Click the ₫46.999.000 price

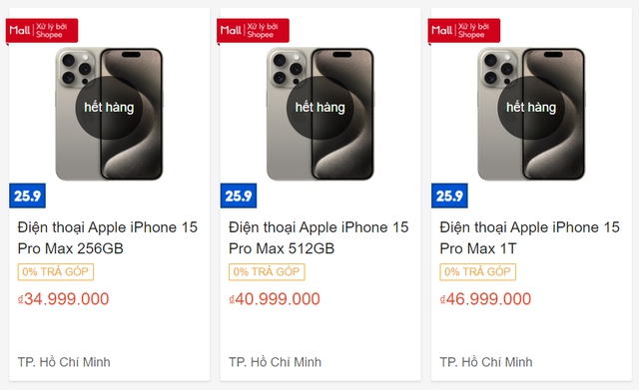(x=485, y=299)
